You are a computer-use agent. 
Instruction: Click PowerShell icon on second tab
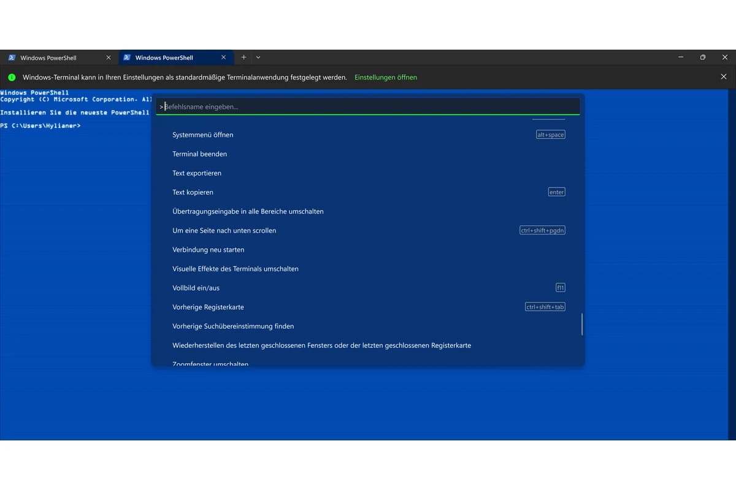(x=127, y=58)
